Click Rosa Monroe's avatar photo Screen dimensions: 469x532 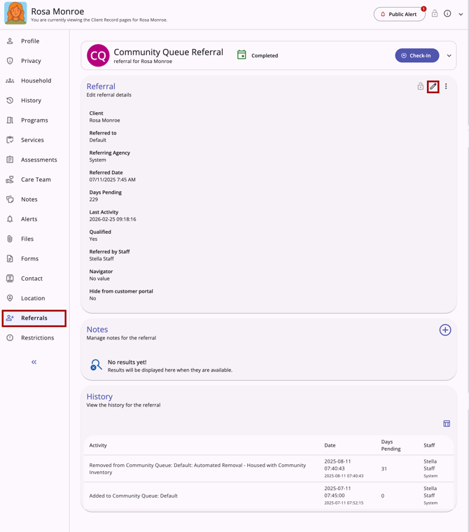click(x=15, y=13)
